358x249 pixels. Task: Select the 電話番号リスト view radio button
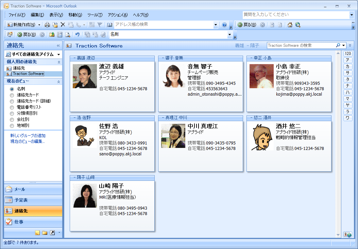(12, 107)
